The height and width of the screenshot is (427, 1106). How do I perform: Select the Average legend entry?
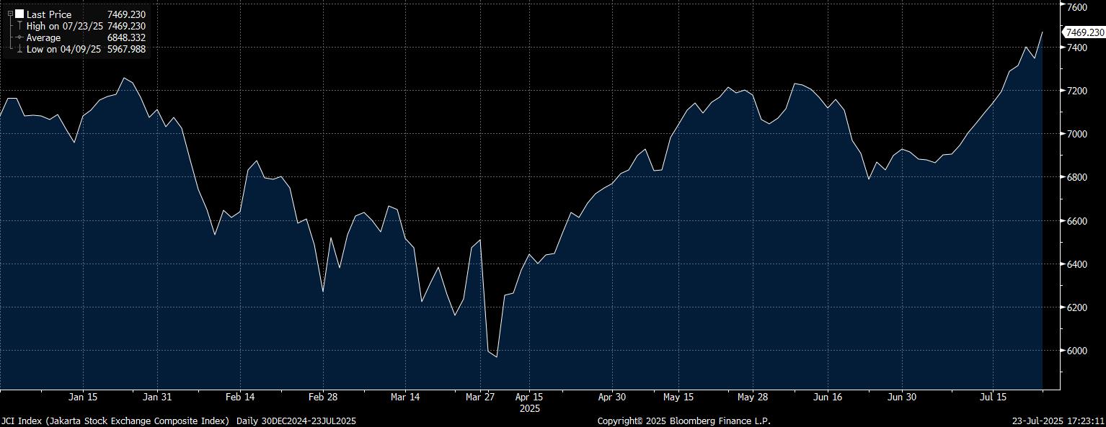[43, 37]
